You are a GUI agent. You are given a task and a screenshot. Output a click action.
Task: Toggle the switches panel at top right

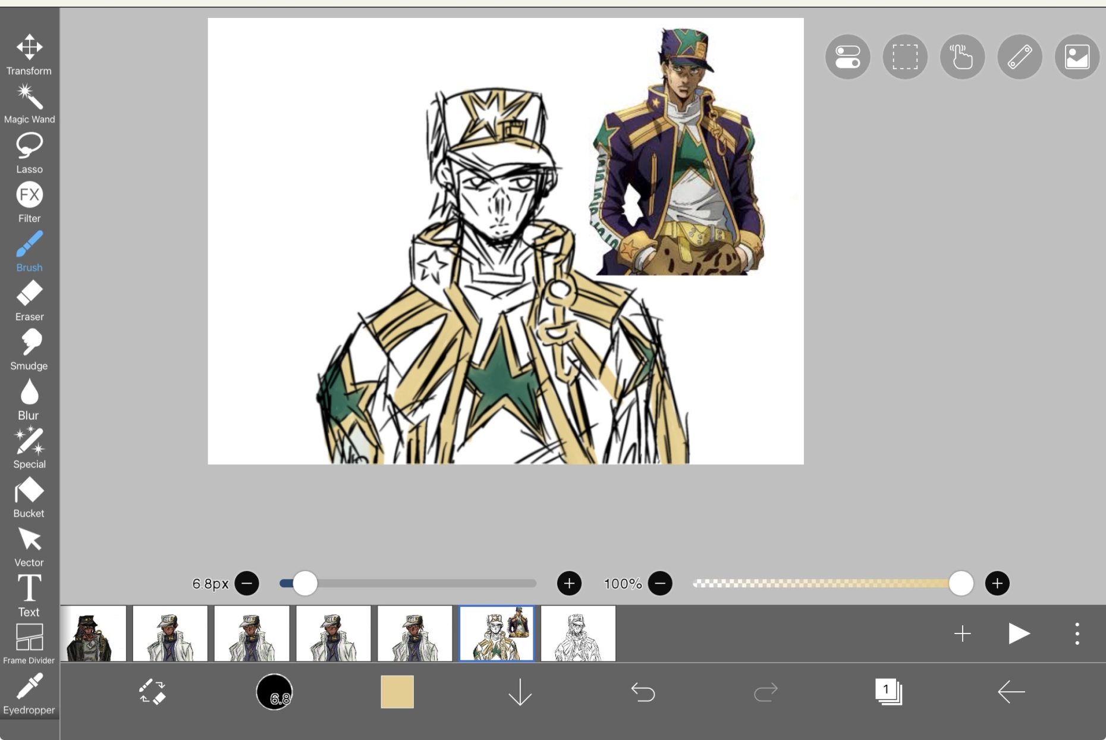[847, 57]
